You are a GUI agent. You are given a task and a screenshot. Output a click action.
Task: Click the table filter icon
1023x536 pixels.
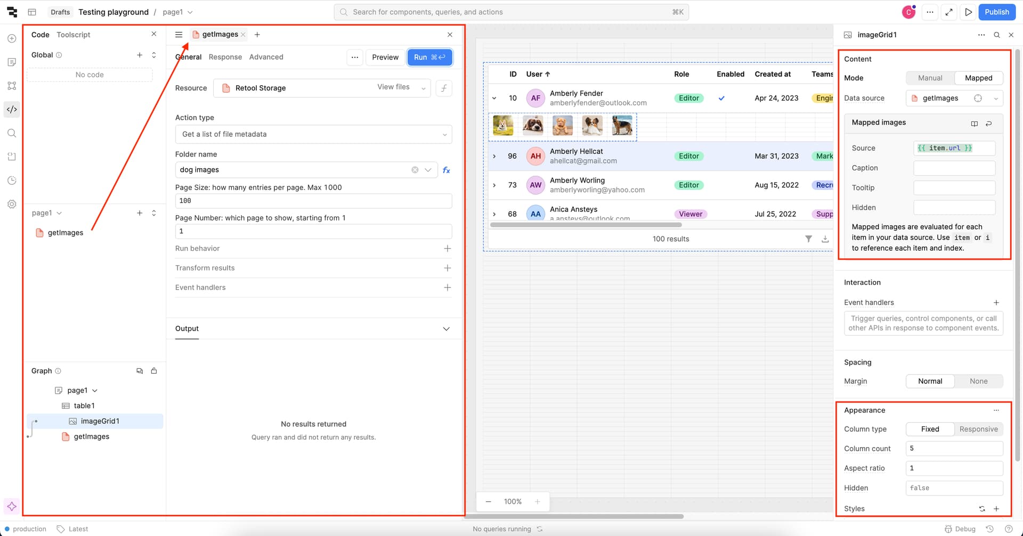pos(808,239)
